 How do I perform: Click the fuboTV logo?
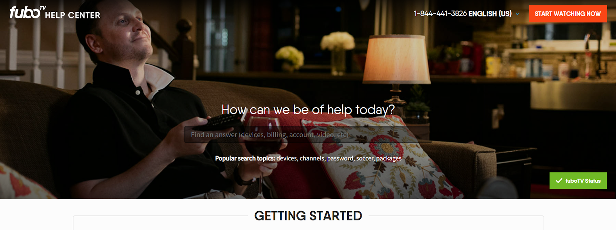click(x=27, y=12)
